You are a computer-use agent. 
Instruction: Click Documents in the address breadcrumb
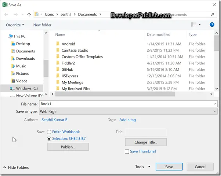pos(87,15)
